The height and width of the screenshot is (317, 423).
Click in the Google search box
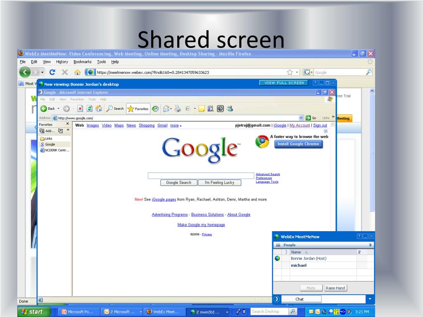click(x=201, y=176)
